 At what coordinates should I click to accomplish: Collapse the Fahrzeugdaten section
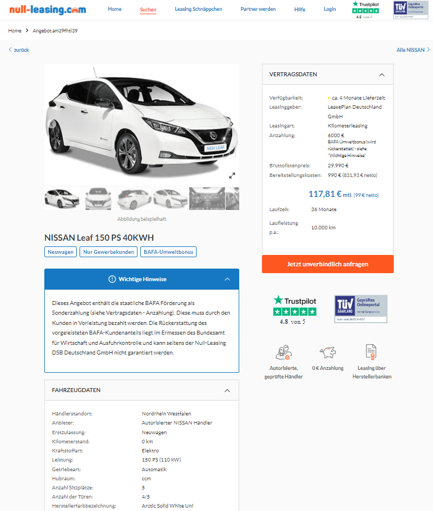(227, 390)
